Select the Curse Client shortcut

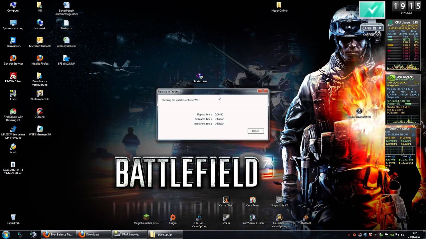point(226,202)
